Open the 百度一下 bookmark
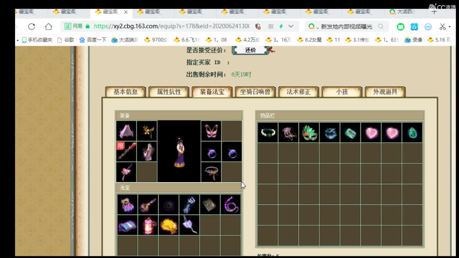459x258 pixels. [93, 40]
